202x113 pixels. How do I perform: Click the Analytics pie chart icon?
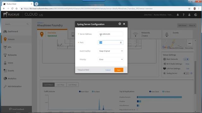(5, 78)
